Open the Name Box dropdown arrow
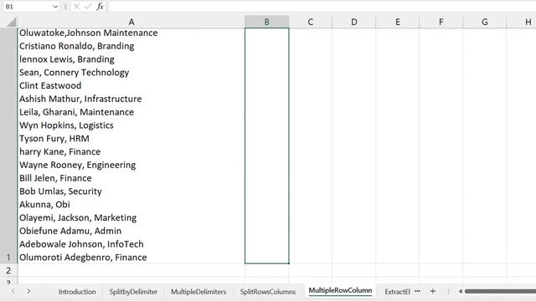 click(x=55, y=7)
